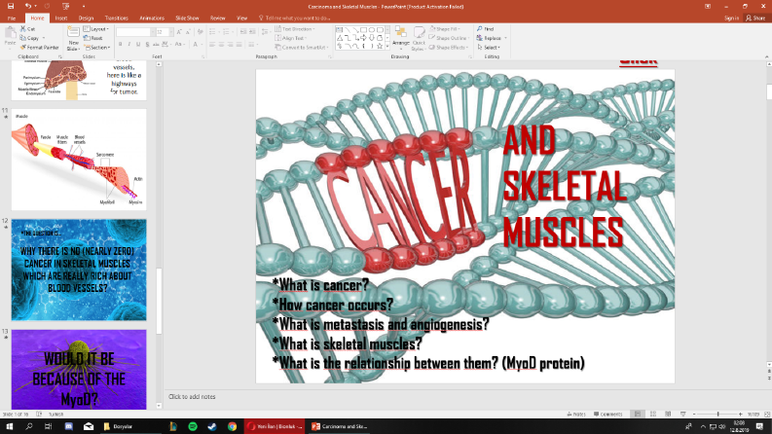
Task: Toggle Notes pane in status bar
Action: (576, 415)
